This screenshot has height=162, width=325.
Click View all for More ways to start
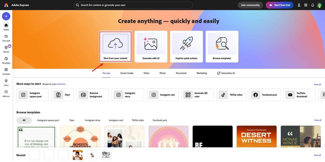(317, 85)
